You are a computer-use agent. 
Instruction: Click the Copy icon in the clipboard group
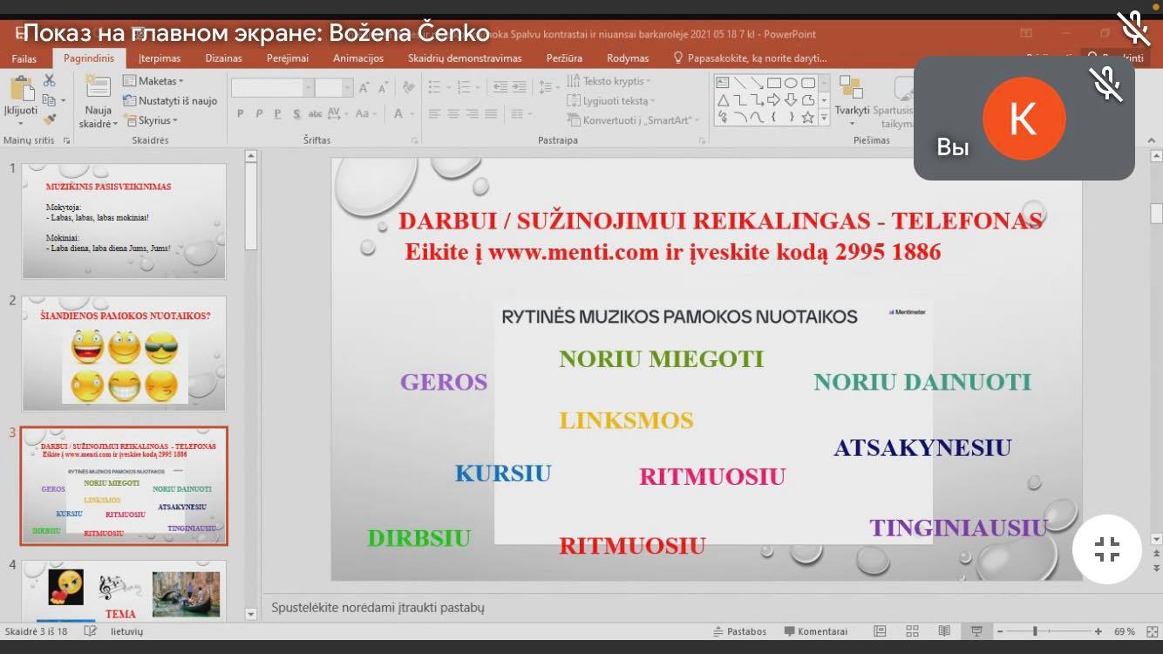coord(49,100)
